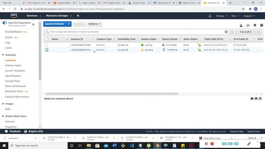Viewport: 265px width, 149px height.
Task: Refresh the instances list
Action: pos(248,25)
